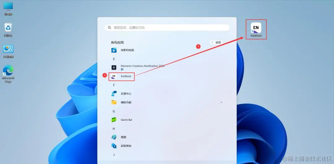Click the 电影和电视 app icon
334x164 pixels.
point(114,50)
